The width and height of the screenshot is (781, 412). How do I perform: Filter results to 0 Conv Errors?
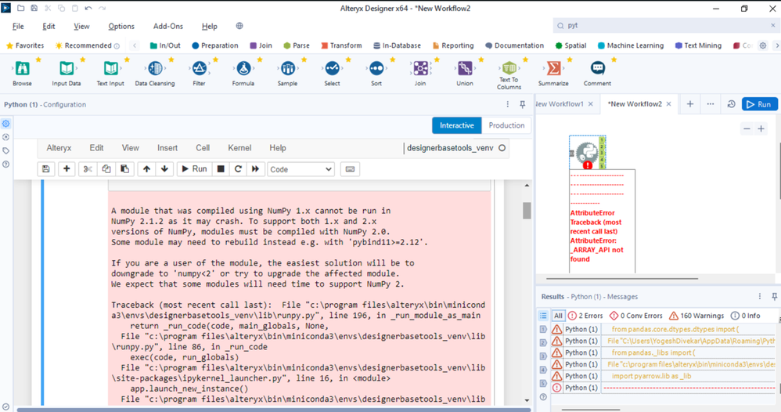636,316
